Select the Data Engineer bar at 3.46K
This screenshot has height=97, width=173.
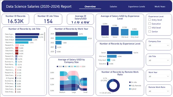tap(27, 34)
